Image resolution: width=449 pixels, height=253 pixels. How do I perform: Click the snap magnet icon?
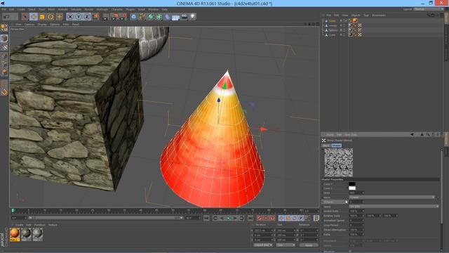[4, 92]
